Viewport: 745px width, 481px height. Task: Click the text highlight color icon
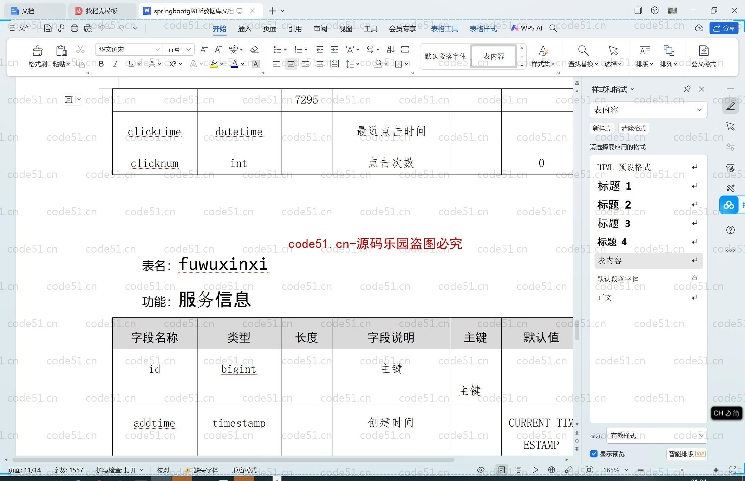(214, 65)
